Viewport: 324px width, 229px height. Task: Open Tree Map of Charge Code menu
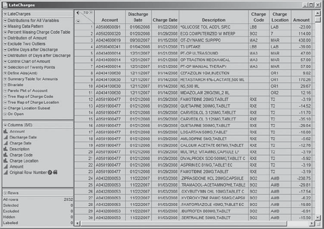[5, 97]
